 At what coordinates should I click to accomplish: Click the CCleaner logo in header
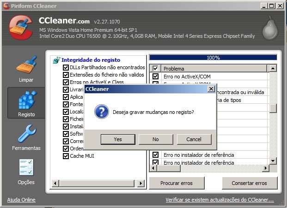point(21,28)
